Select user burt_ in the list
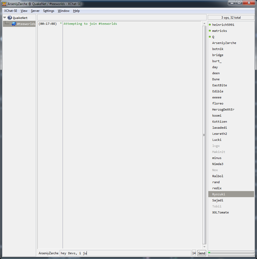This screenshot has width=257, height=259. 231,61
